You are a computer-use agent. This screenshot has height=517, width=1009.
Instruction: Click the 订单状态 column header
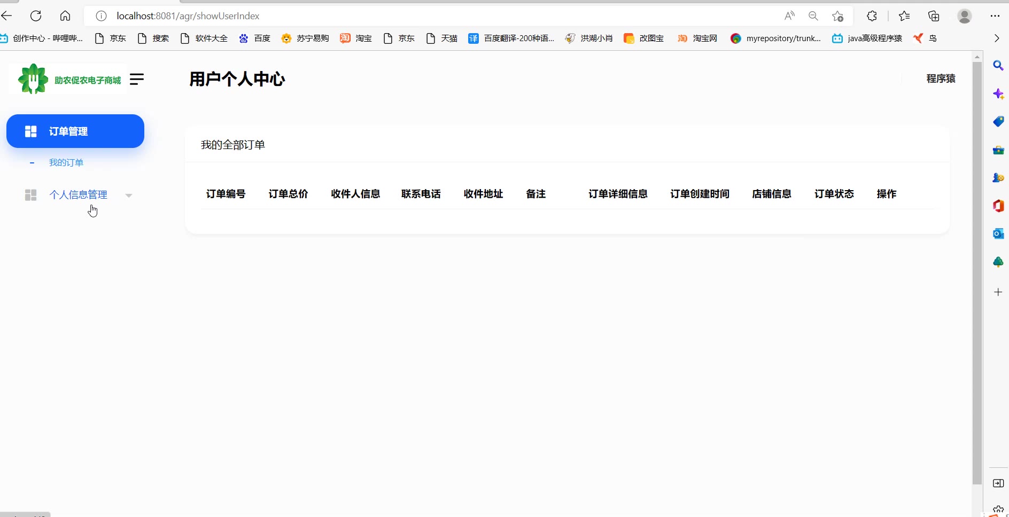(x=834, y=194)
